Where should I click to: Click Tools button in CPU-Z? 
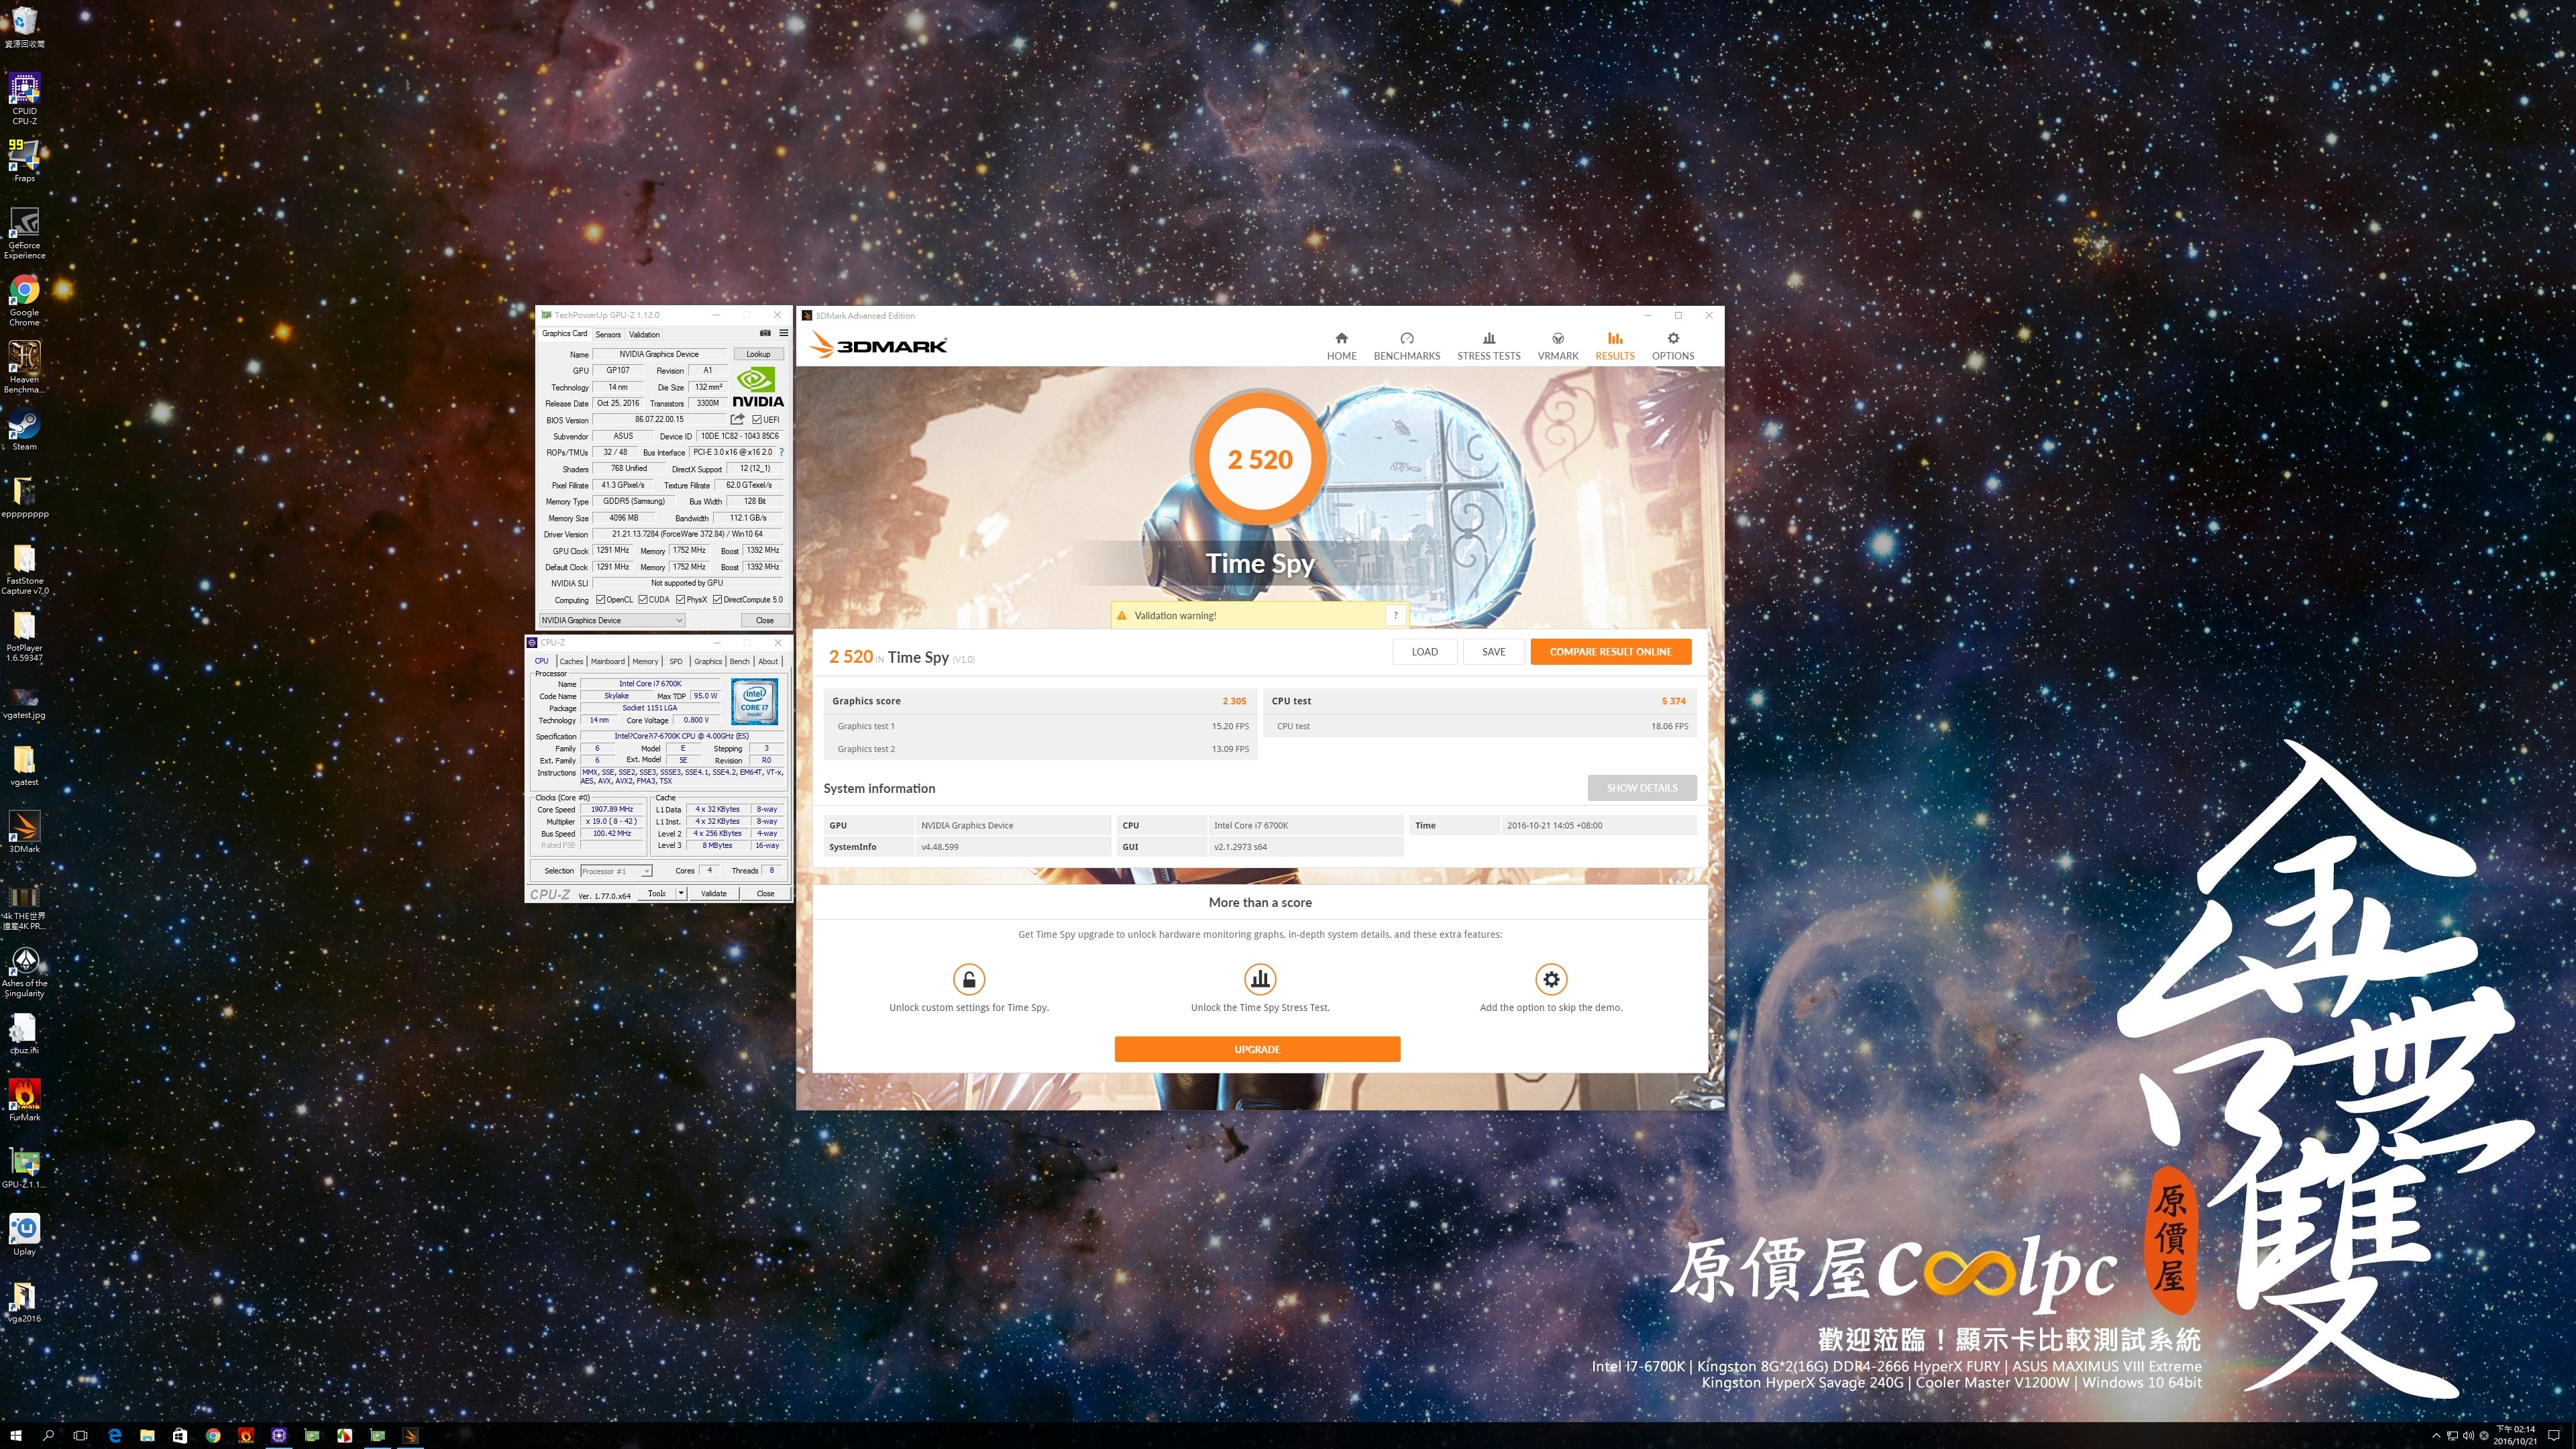click(x=656, y=893)
